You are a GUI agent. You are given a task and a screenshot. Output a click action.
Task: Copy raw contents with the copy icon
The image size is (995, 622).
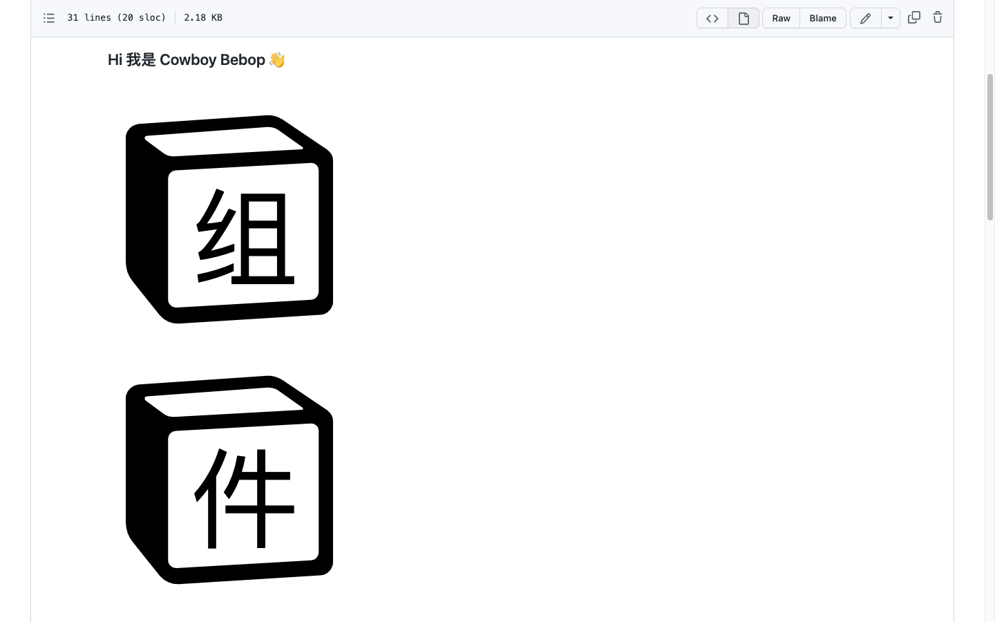pyautogui.click(x=914, y=18)
